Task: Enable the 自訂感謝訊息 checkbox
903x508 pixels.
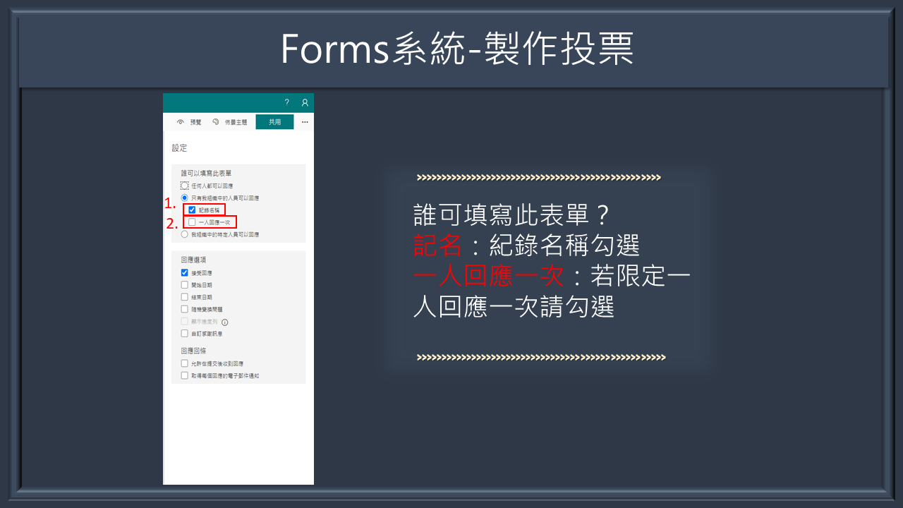Action: (185, 333)
